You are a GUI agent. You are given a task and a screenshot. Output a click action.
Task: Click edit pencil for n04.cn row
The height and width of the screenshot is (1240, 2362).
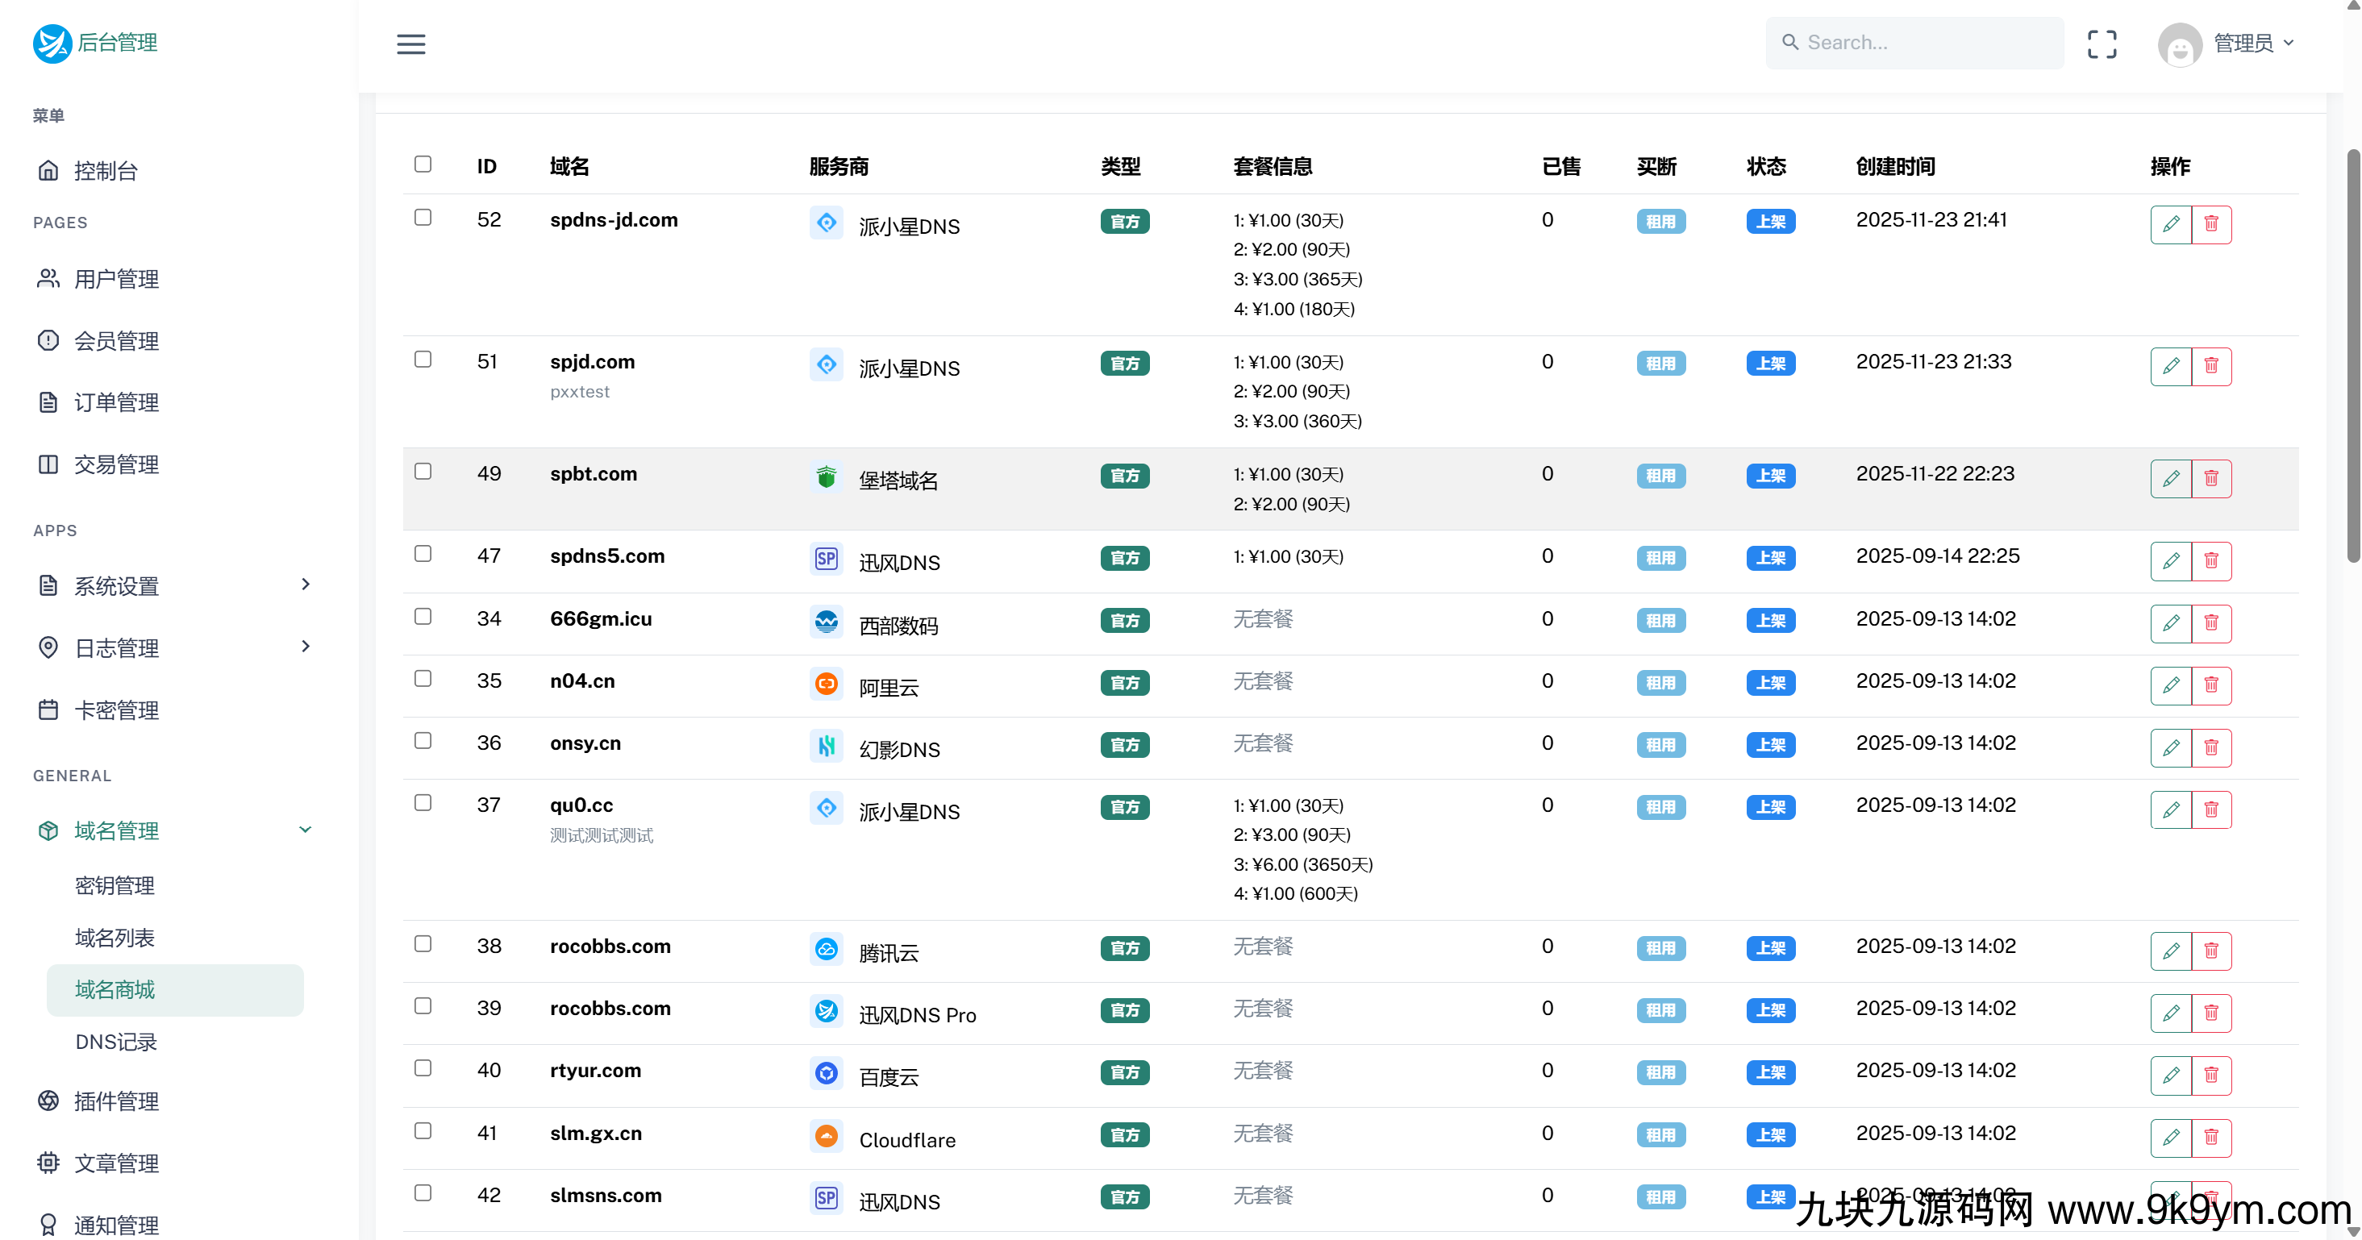[x=2169, y=684]
